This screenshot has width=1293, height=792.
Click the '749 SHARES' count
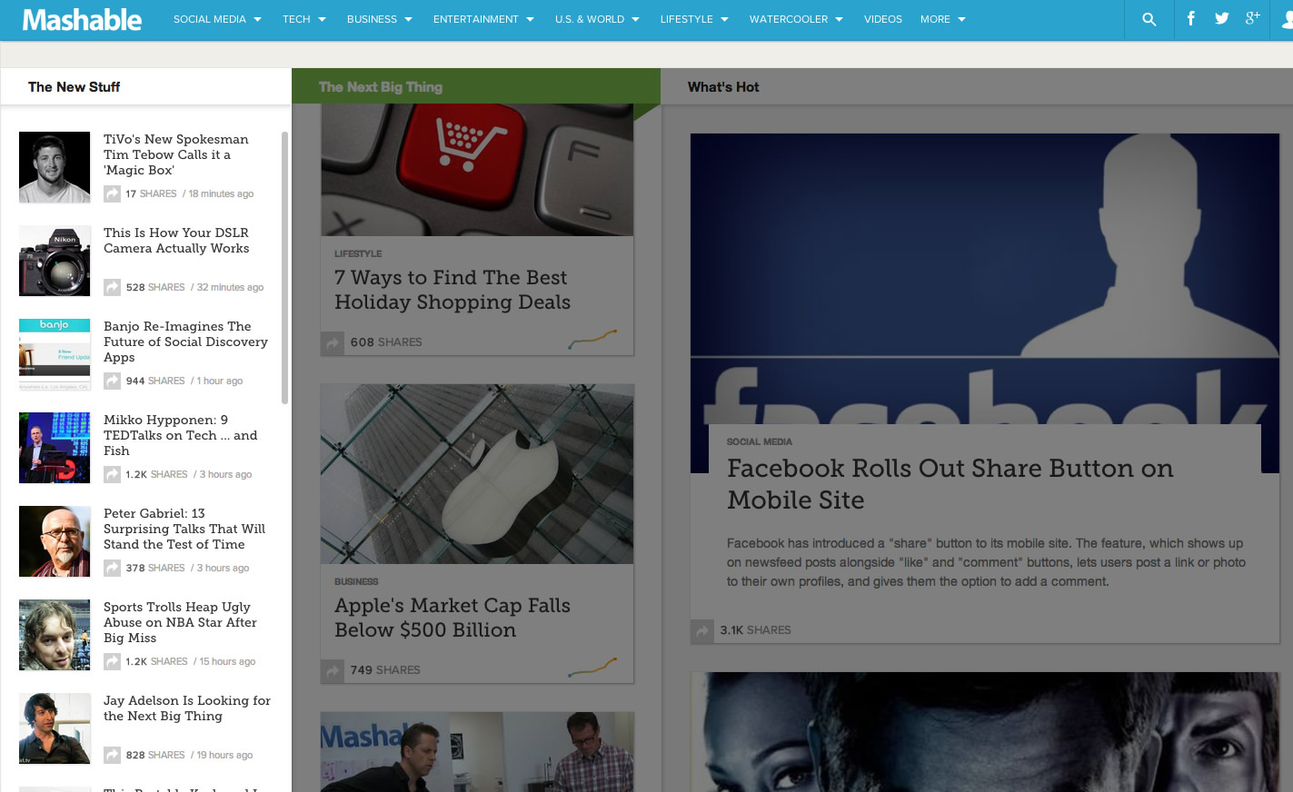(385, 670)
